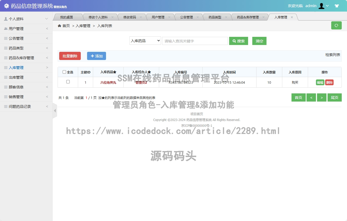Tick the checkbox for row ID 1
This screenshot has height=221, width=347.
click(68, 82)
